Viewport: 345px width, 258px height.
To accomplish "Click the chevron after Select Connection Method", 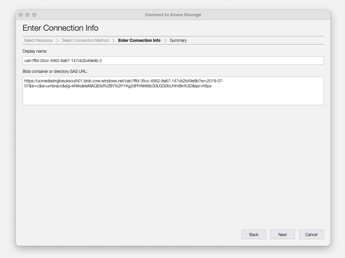I will (113, 40).
